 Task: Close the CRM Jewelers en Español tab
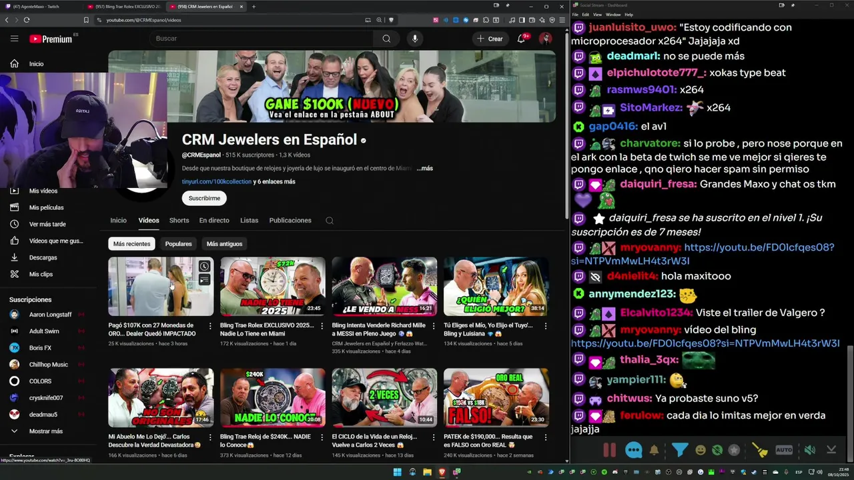[242, 7]
